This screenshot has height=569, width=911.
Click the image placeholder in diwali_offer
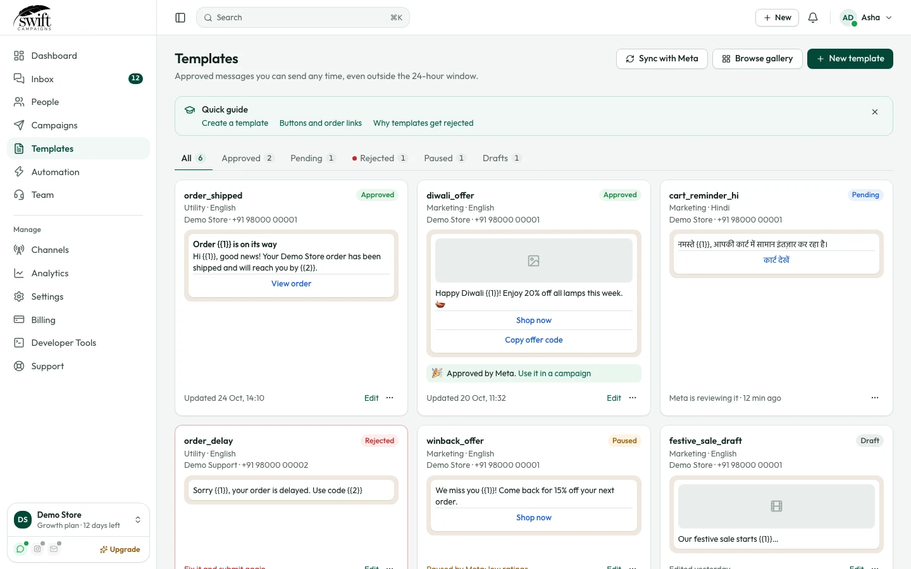[534, 260]
